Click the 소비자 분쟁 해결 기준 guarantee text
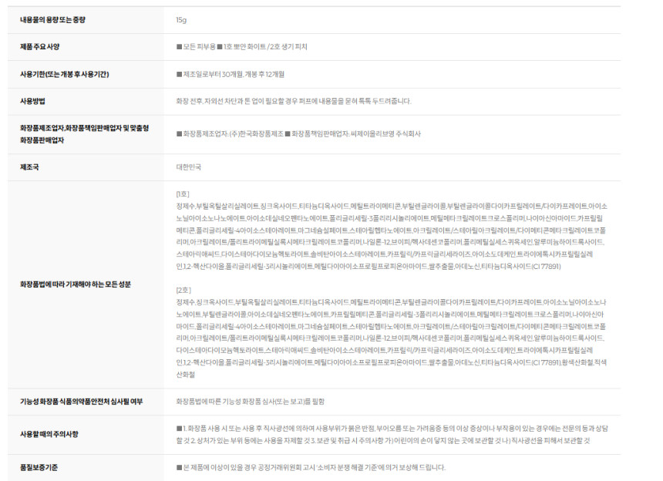Screen dimensions: 663x481 pyautogui.click(x=347, y=467)
